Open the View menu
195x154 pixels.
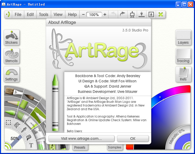point(58,14)
